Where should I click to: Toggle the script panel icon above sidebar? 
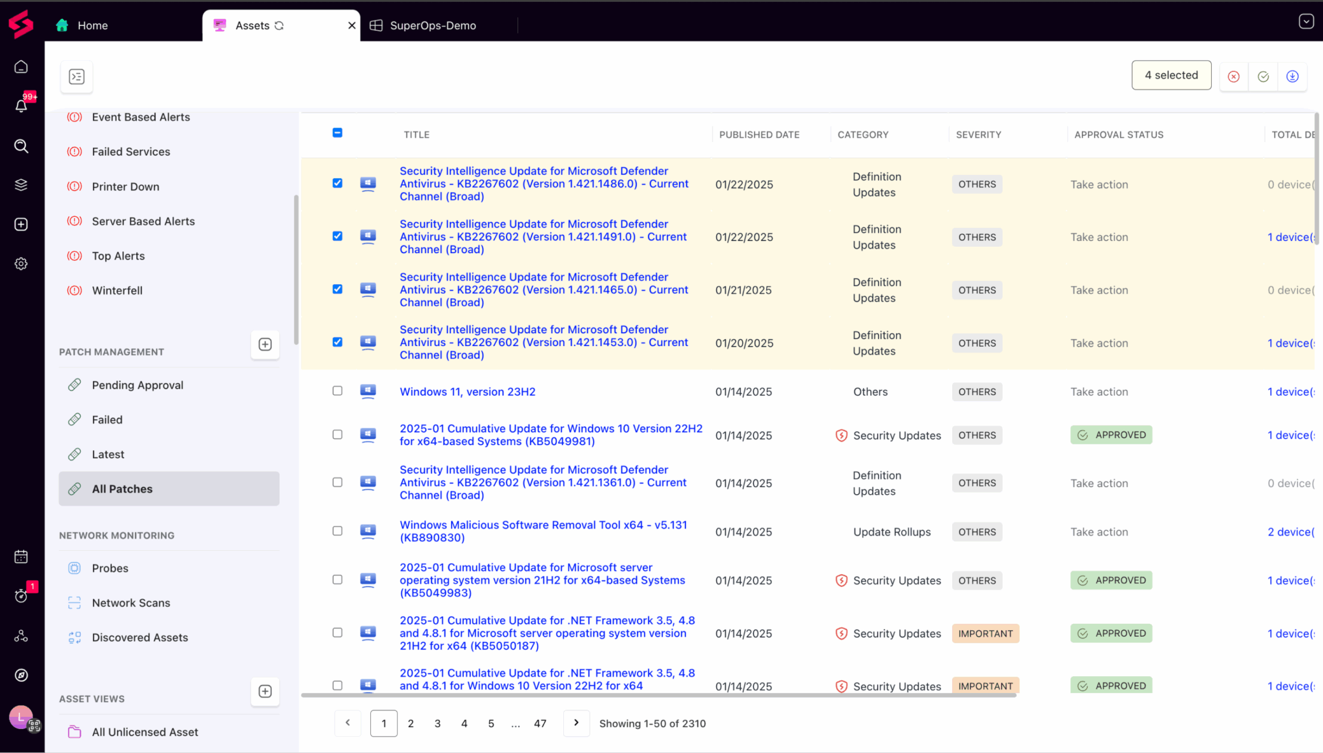click(77, 76)
